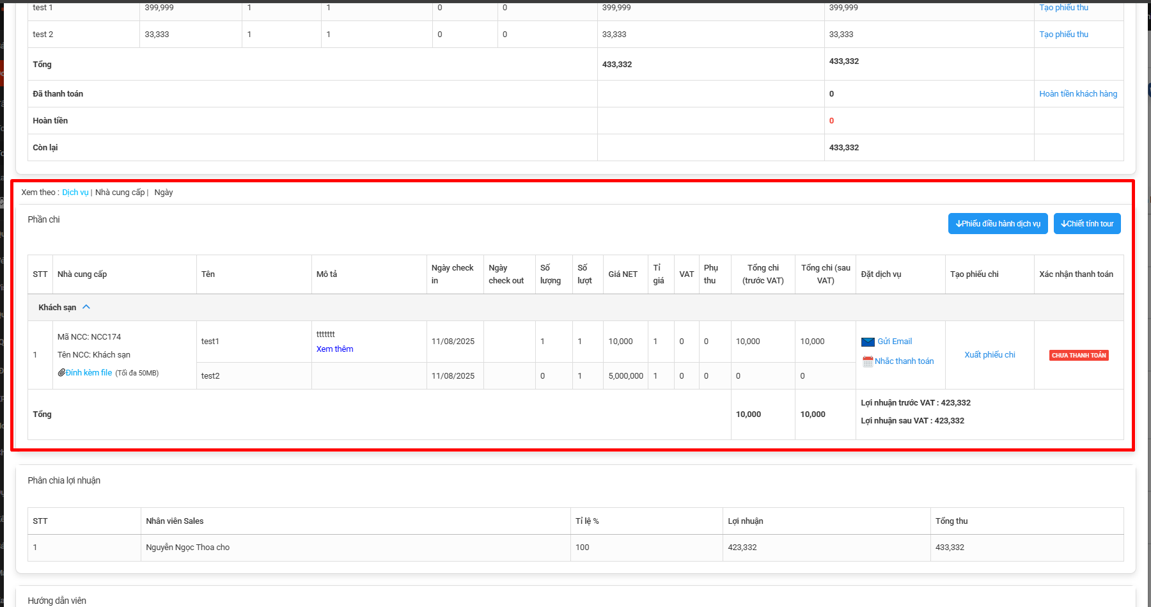This screenshot has width=1151, height=607.
Task: Collapse the Khách sạn group chevron
Action: pos(86,307)
